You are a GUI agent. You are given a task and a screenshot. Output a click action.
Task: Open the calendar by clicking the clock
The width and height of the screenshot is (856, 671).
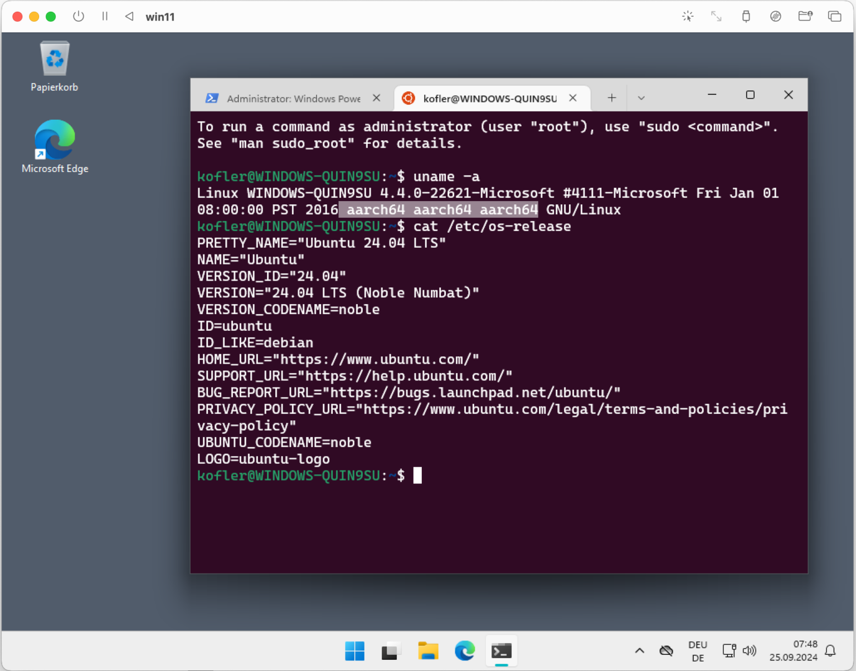click(x=792, y=651)
